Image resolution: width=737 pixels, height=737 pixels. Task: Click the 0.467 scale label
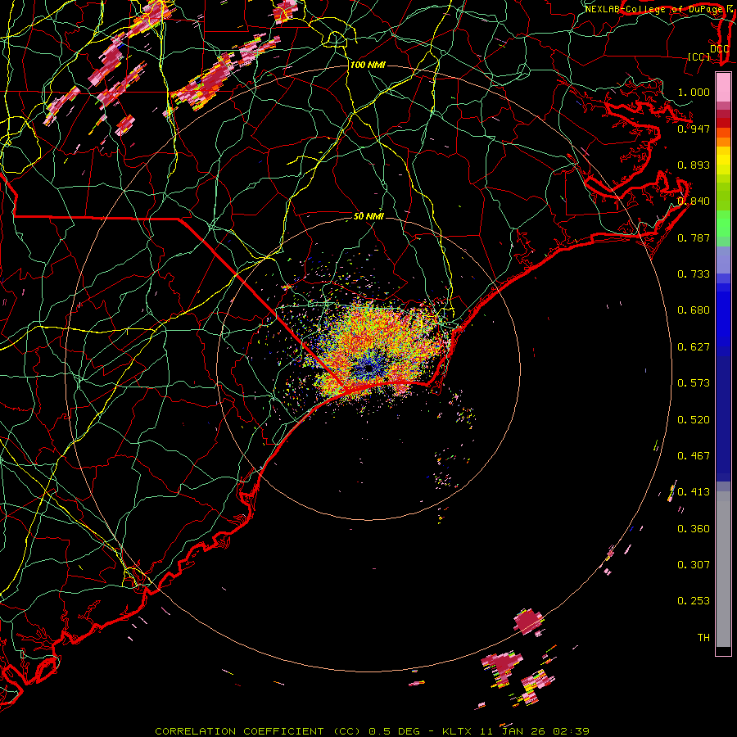pyautogui.click(x=694, y=456)
